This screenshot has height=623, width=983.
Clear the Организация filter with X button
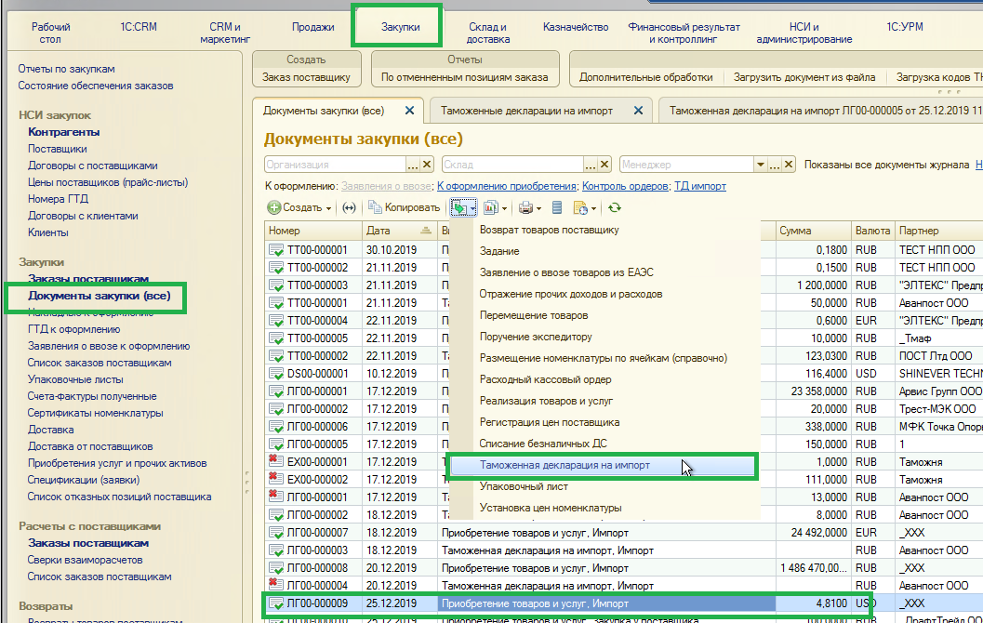(x=427, y=165)
